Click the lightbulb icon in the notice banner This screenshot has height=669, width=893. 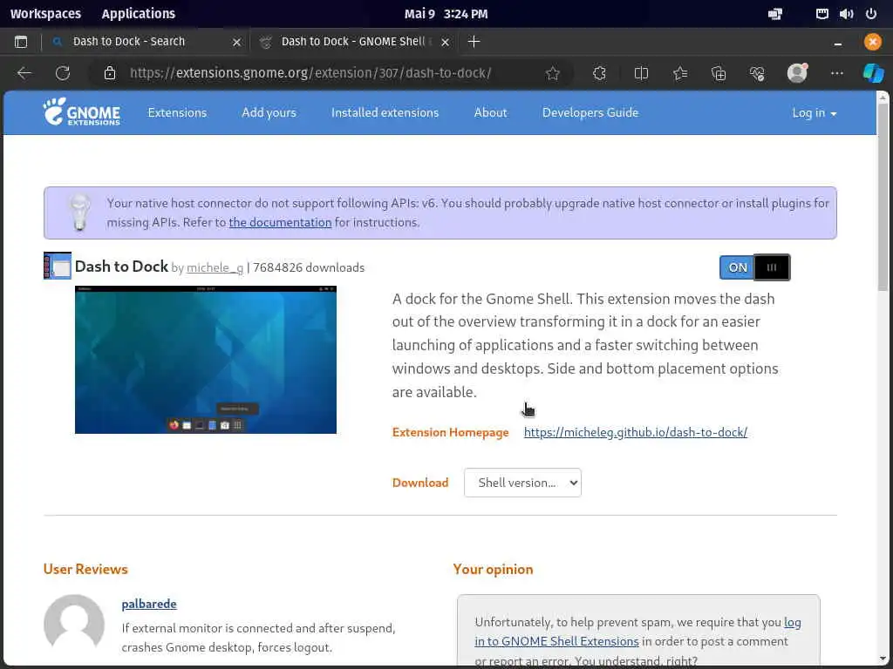pos(79,213)
